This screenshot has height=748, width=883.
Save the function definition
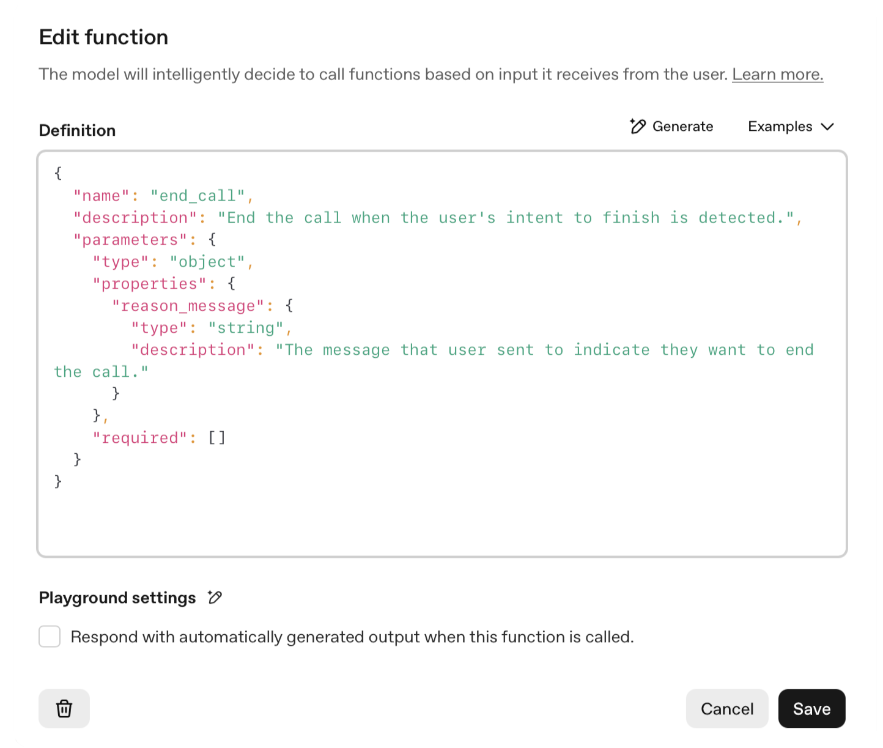(x=811, y=709)
